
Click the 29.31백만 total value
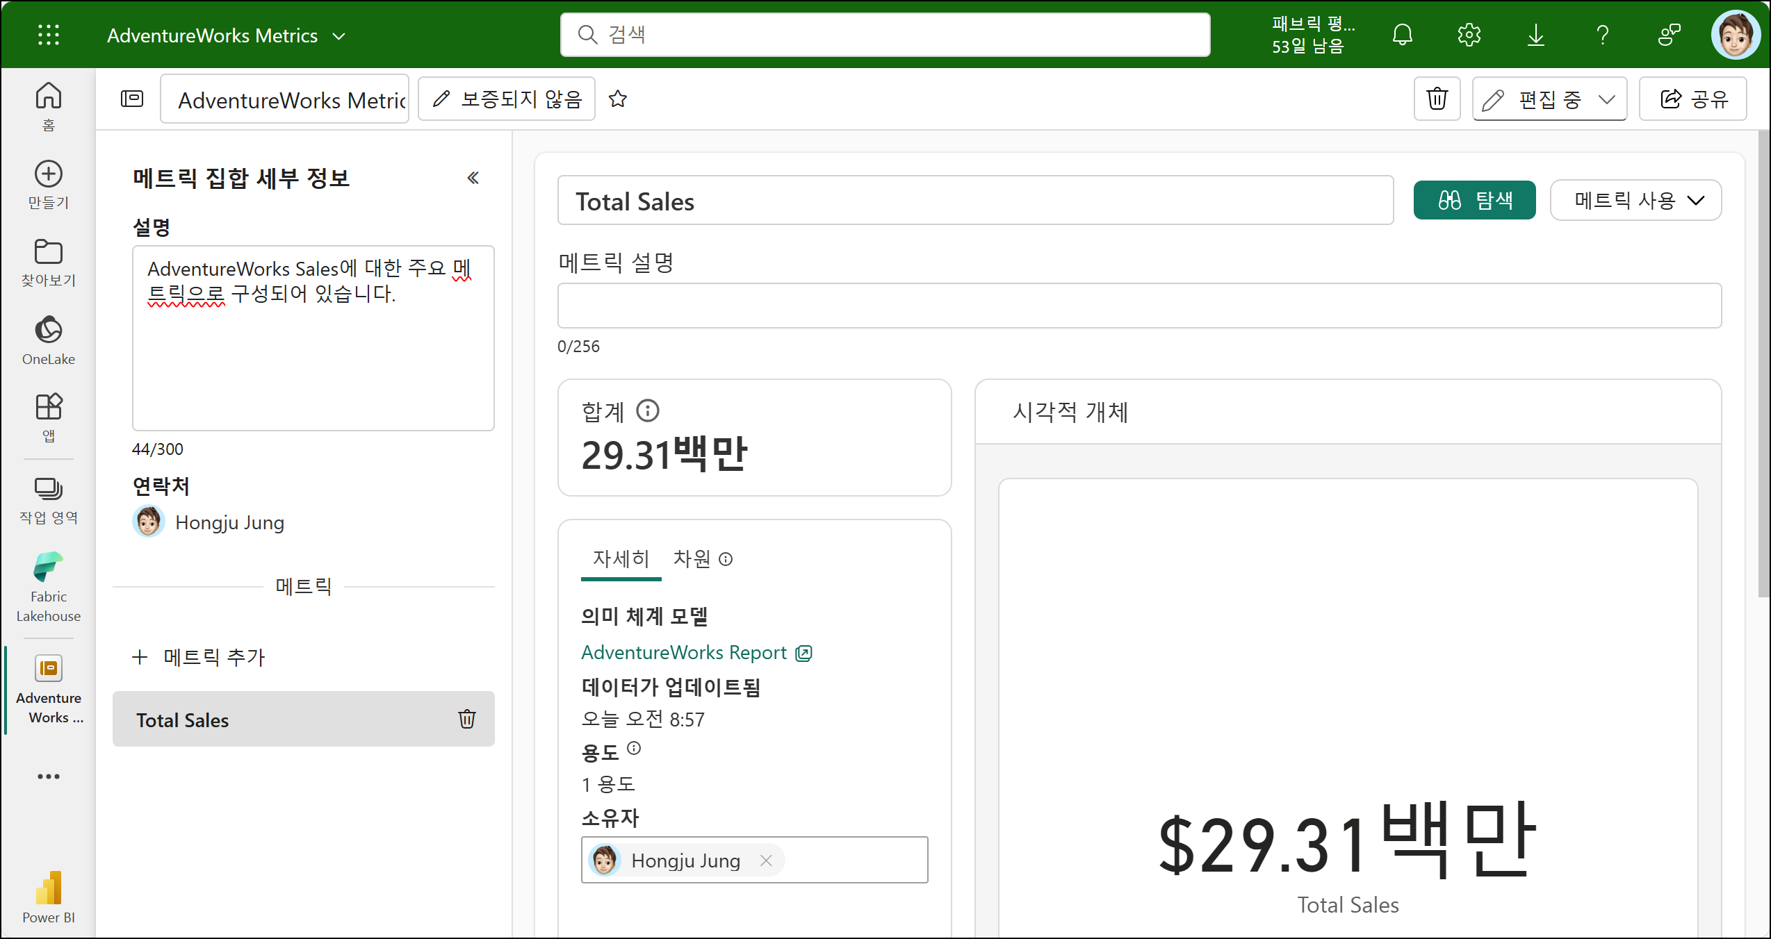point(664,456)
